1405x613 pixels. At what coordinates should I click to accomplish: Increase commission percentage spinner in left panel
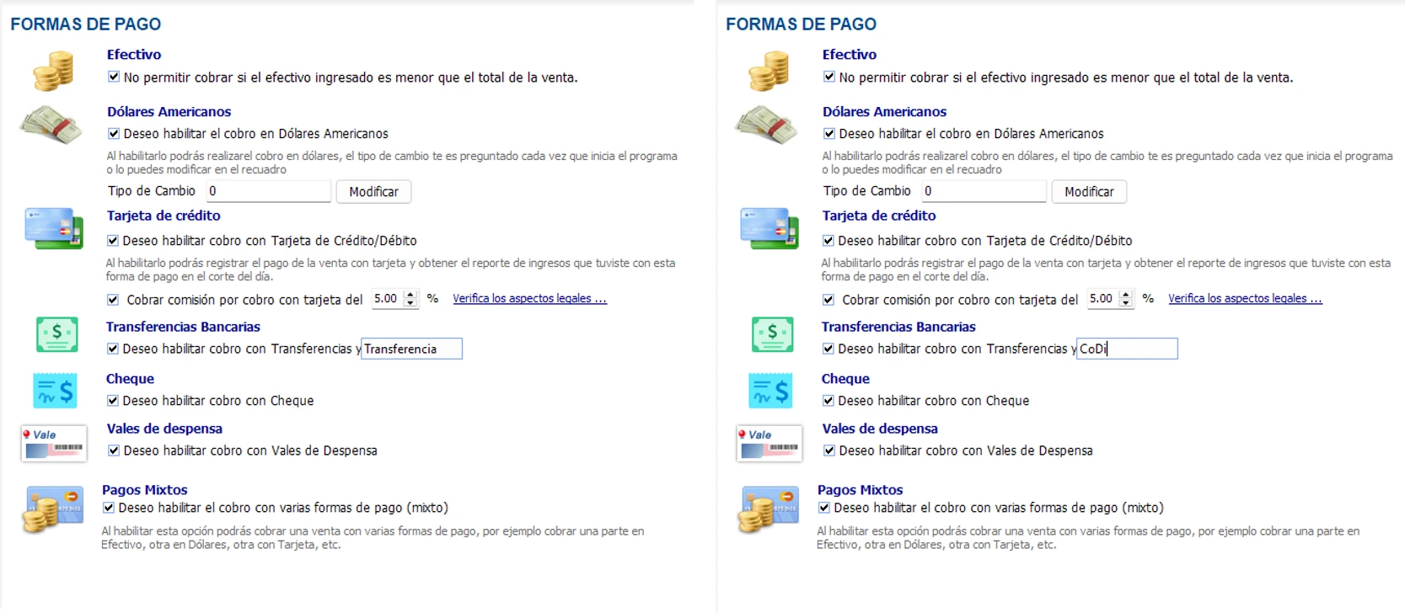(x=410, y=295)
